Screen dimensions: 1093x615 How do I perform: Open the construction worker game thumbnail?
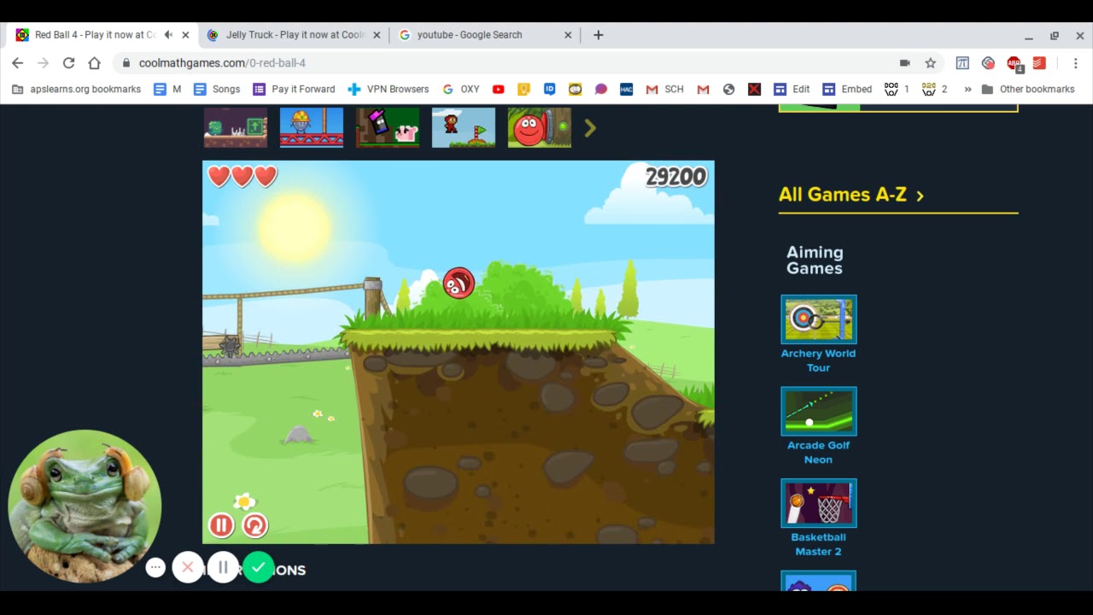(x=312, y=127)
